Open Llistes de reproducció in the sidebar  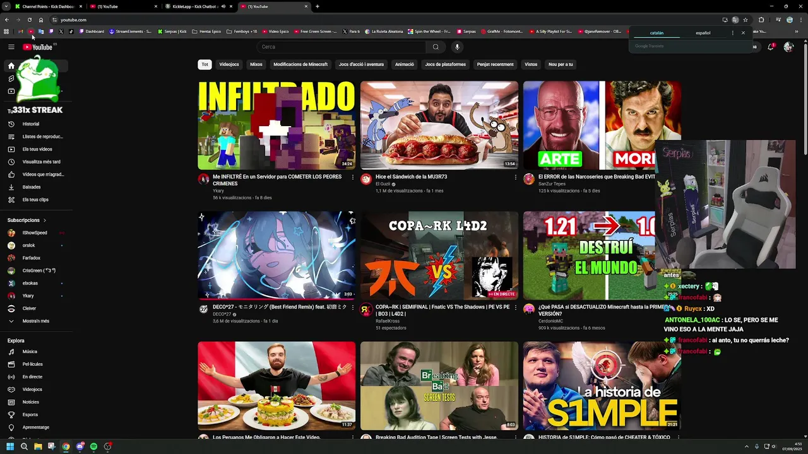tap(36, 136)
